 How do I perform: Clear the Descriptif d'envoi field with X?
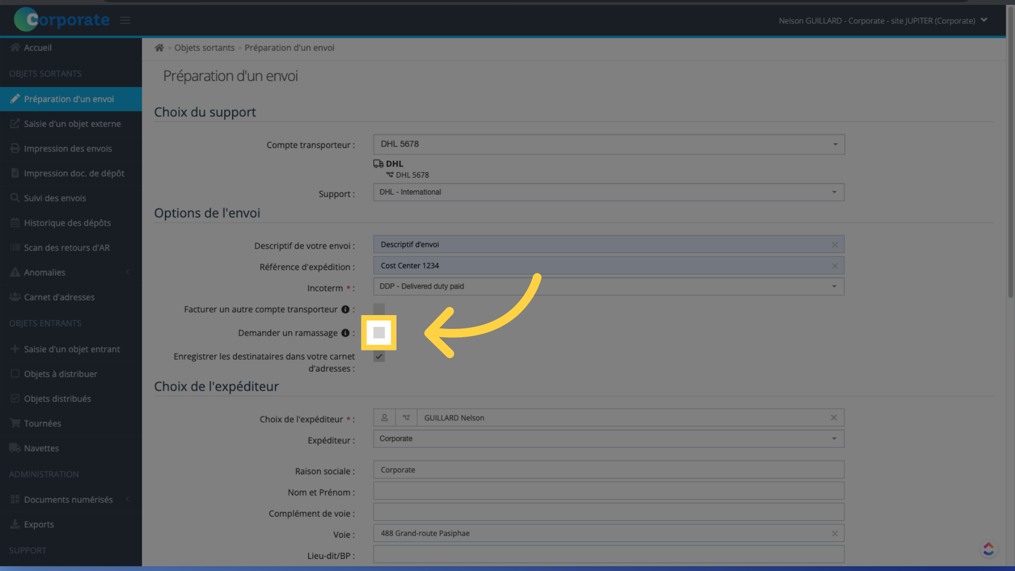835,245
